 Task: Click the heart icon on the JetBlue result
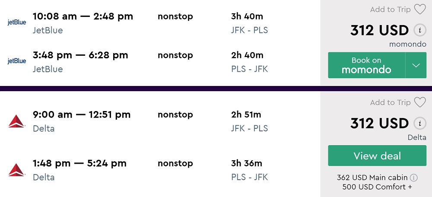pos(419,9)
